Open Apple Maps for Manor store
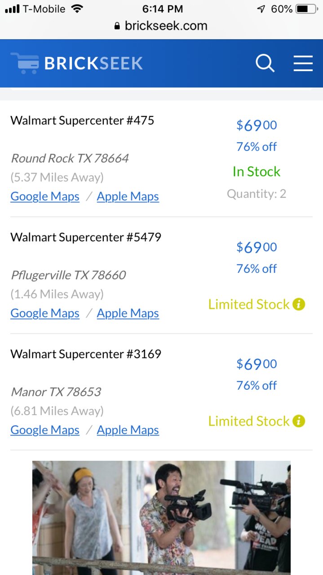The image size is (323, 575). 128,430
